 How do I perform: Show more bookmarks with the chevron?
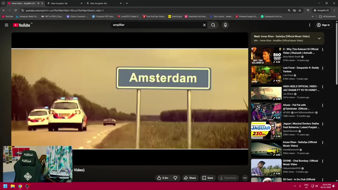(x=313, y=16)
